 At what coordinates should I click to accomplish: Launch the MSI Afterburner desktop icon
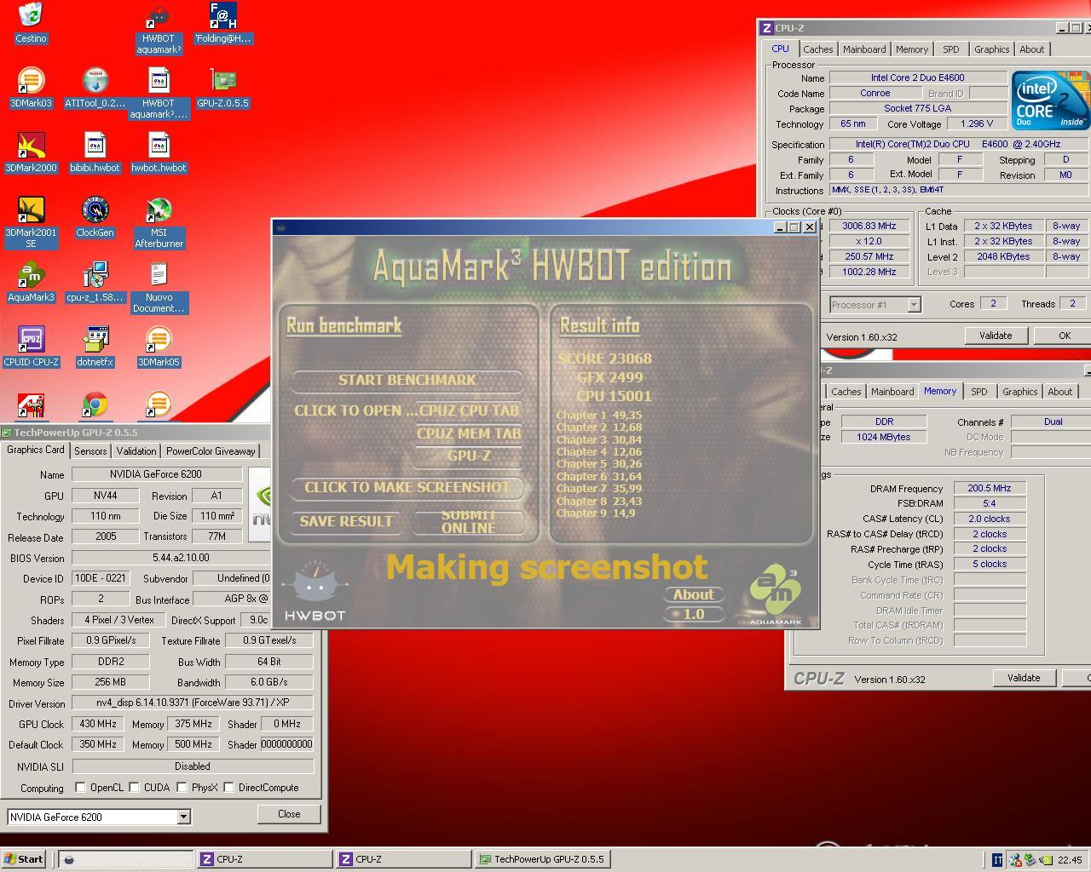[159, 221]
